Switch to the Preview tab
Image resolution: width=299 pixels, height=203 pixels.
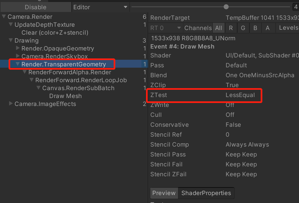[x=164, y=193]
